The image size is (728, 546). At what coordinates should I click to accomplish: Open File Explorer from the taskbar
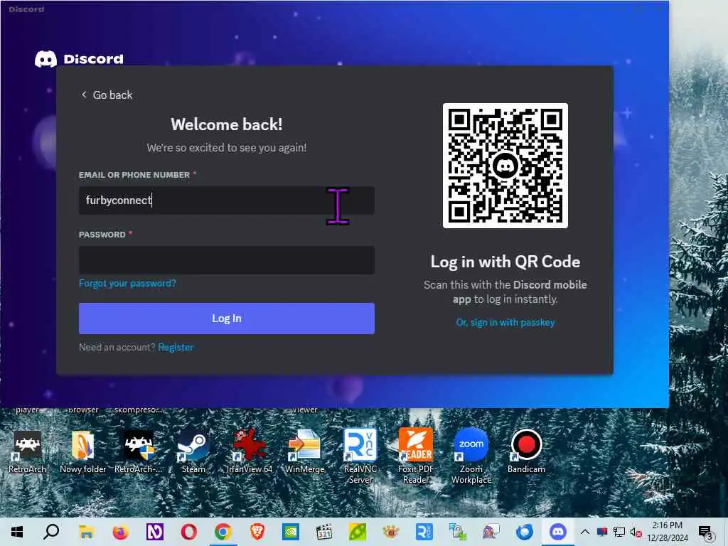[x=86, y=532]
